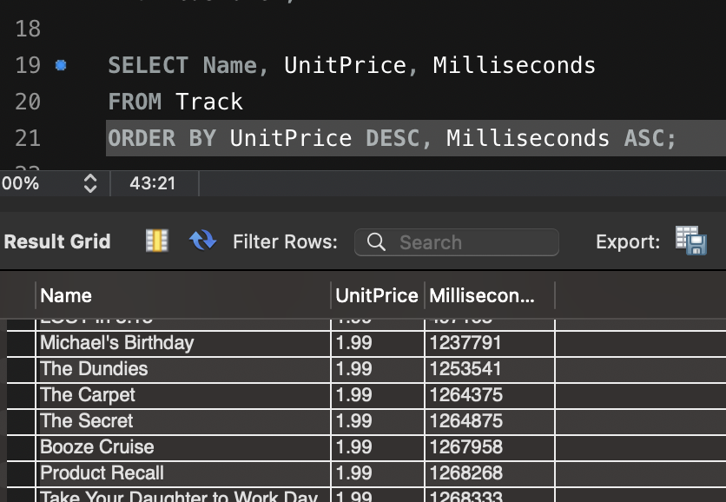The image size is (726, 502).
Task: Click the row selector left of The Carpet
Action: click(21, 395)
